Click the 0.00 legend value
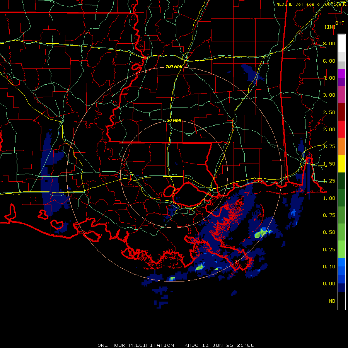Viewport: 348px width, 348px height. coord(329,284)
